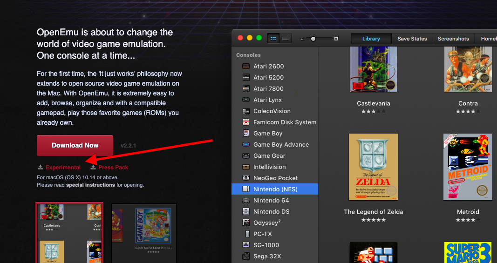Click the Castlevania game title
This screenshot has height=263, width=497.
pos(374,103)
